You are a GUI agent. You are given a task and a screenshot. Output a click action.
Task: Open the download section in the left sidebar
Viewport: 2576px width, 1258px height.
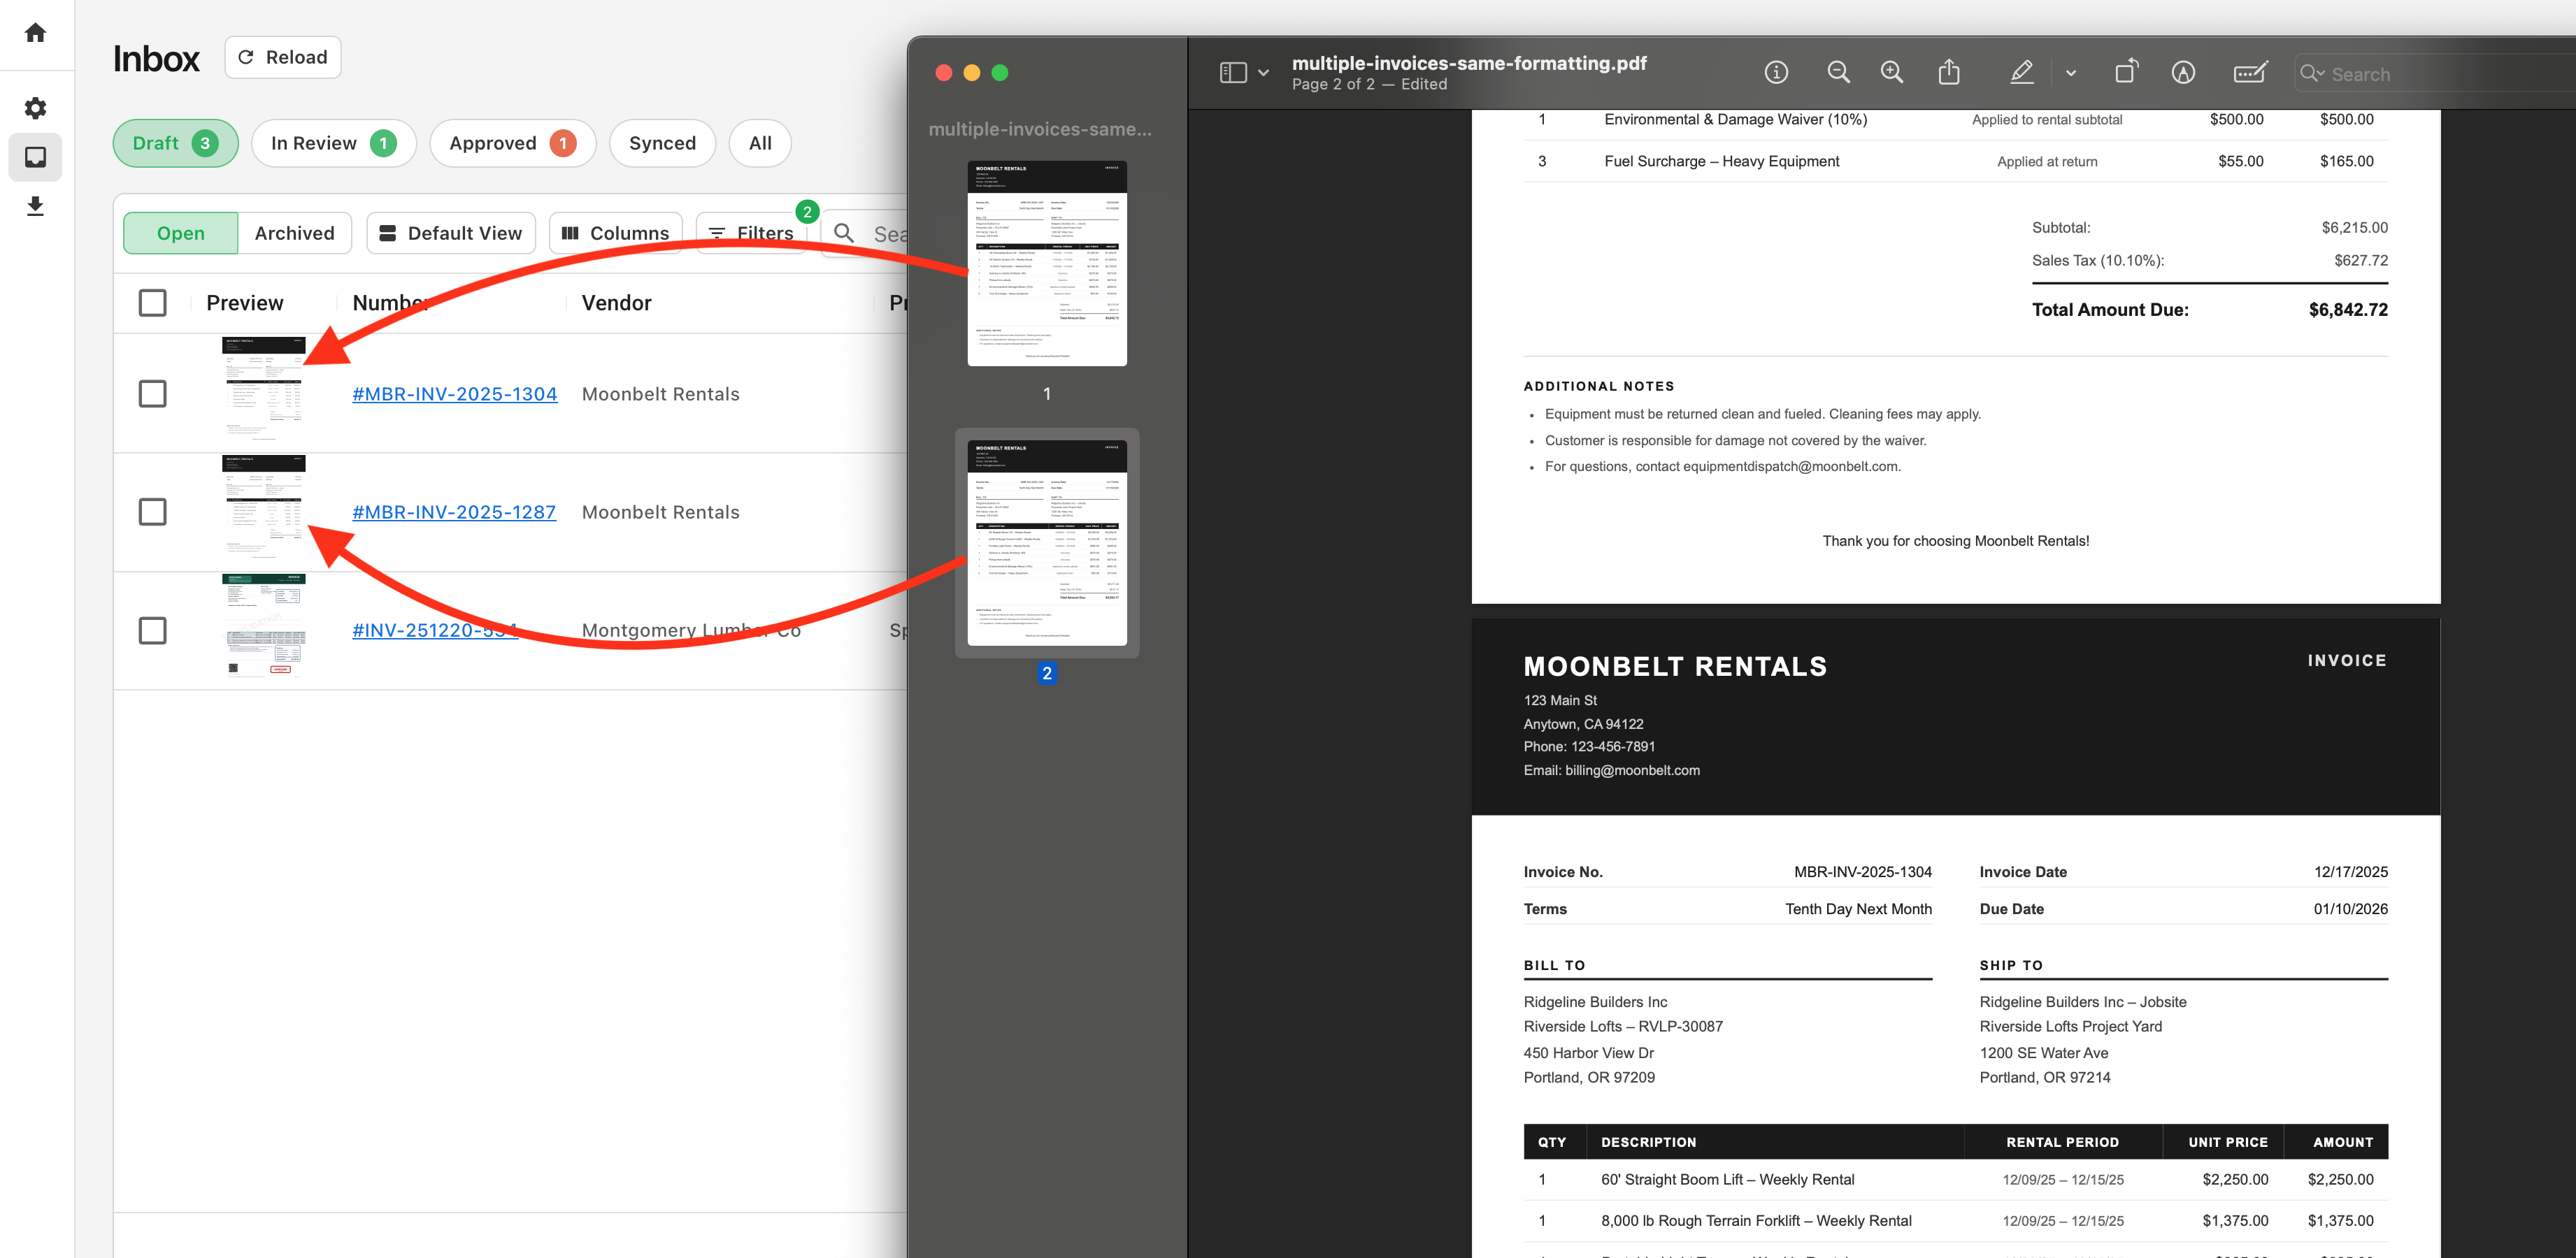[35, 207]
